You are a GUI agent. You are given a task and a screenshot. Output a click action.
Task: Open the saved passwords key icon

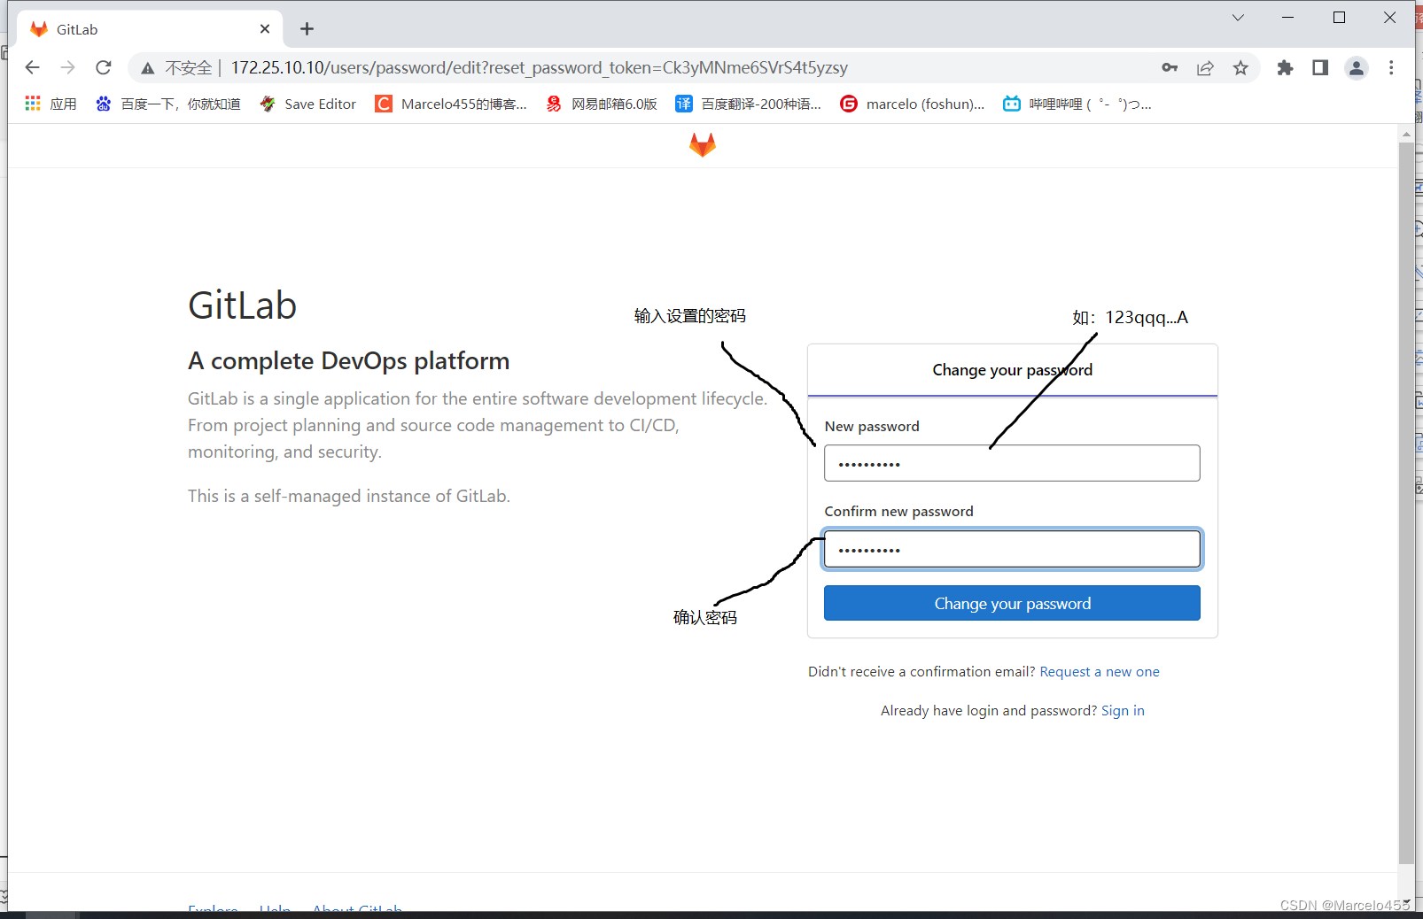coord(1170,68)
